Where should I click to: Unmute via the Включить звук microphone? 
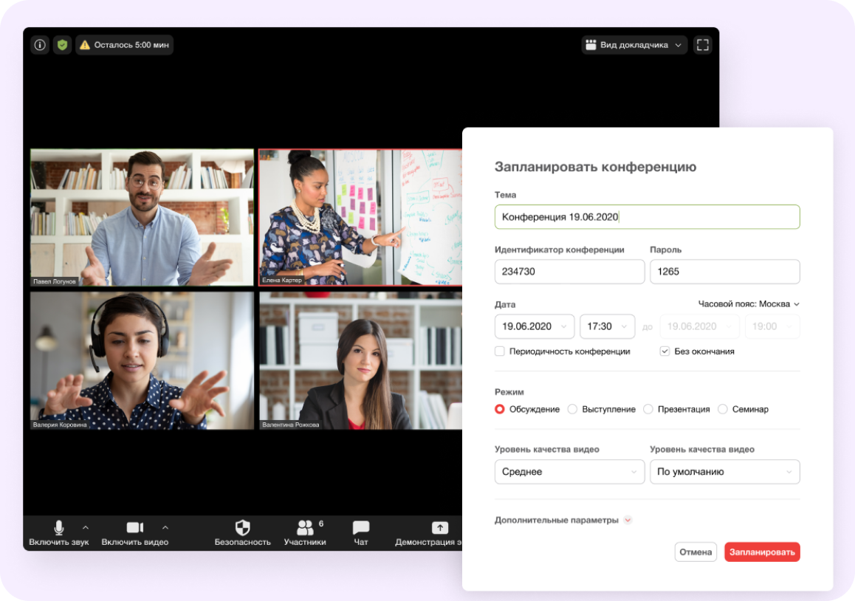tap(59, 533)
